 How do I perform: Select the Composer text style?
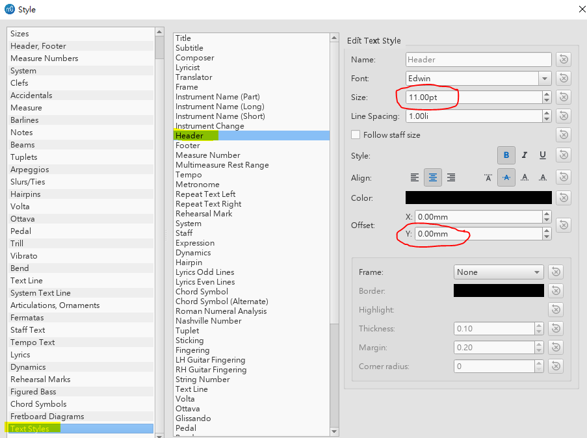tap(252, 58)
